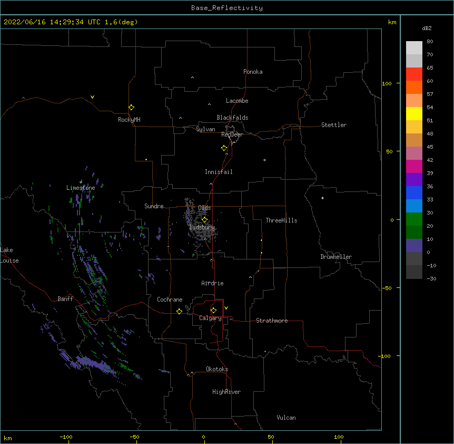Select the 33 dBZ light blue color swatch
Screen dimensions: 454x444
tap(414, 206)
